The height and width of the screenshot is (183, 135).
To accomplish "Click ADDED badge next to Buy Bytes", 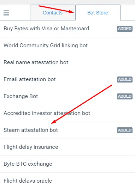I will pyautogui.click(x=125, y=29).
